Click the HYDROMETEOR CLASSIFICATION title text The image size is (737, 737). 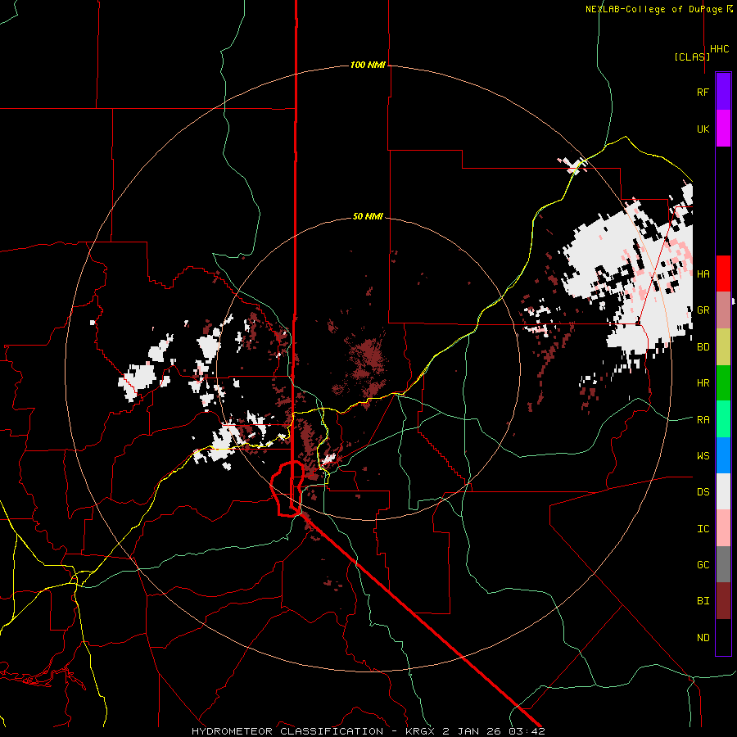click(287, 731)
